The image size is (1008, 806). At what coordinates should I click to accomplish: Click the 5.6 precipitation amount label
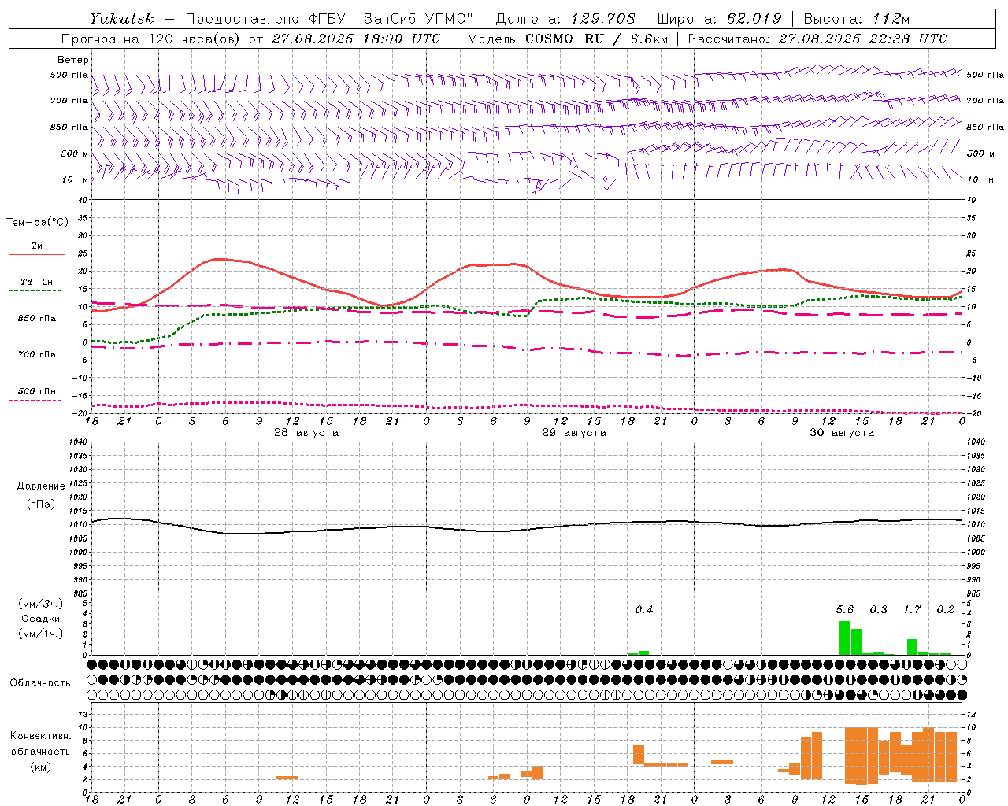pos(845,609)
